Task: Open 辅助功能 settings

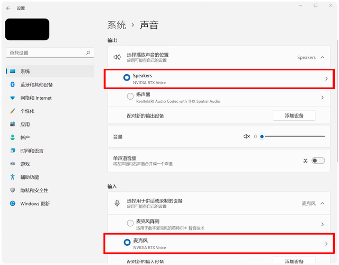Action: click(50, 177)
